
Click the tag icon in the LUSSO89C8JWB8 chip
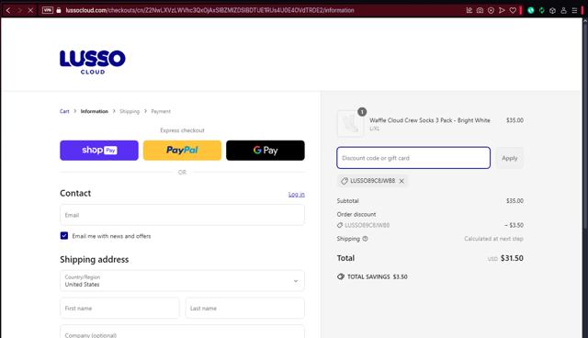pyautogui.click(x=345, y=181)
